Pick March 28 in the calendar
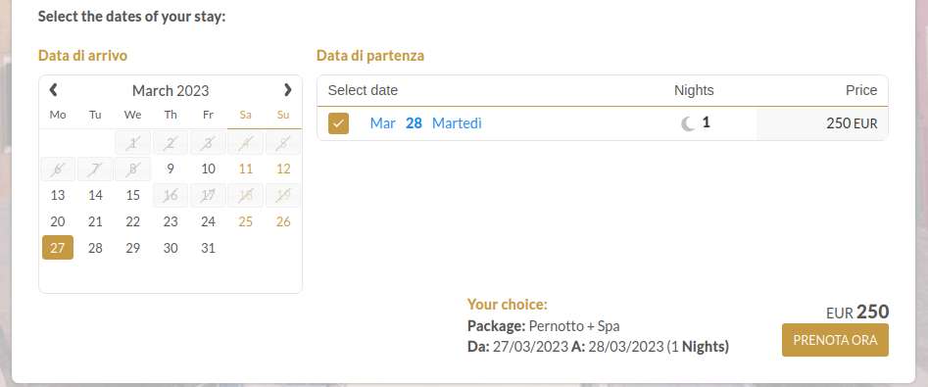Screen dimensions: 928x387 [x=95, y=248]
